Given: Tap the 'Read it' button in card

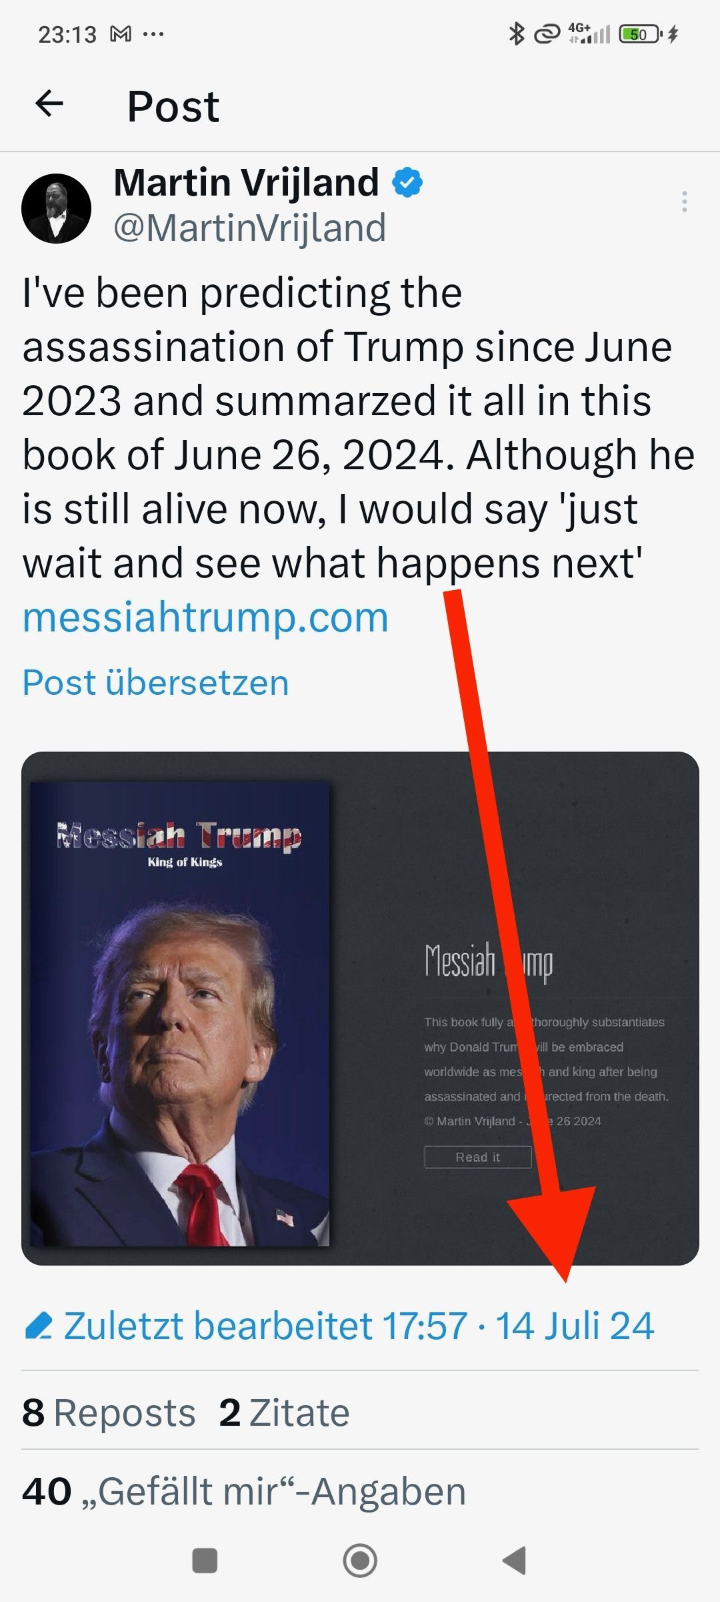Looking at the screenshot, I should click(478, 1157).
